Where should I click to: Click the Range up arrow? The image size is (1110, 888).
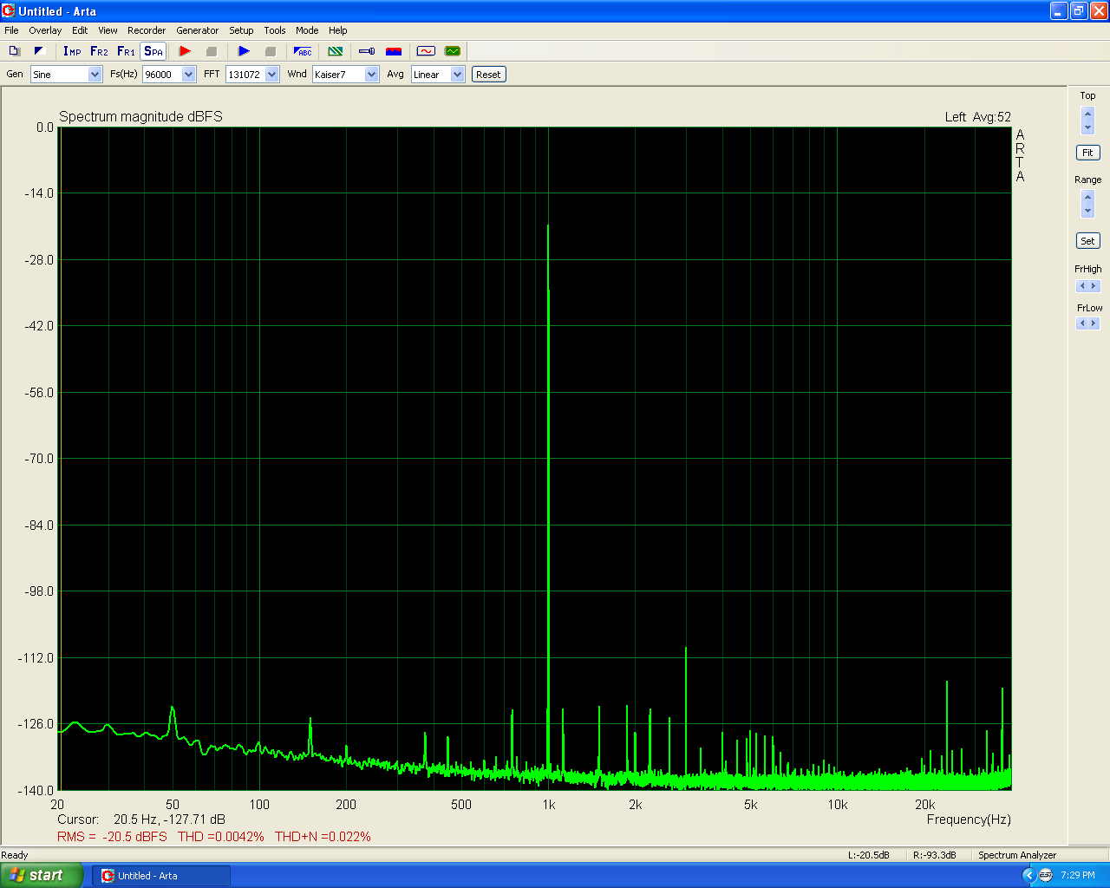pyautogui.click(x=1088, y=198)
